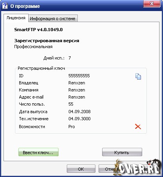Click the Тех.истечение date 04.09.3000
The width and height of the screenshot is (163, 177).
(x=79, y=119)
